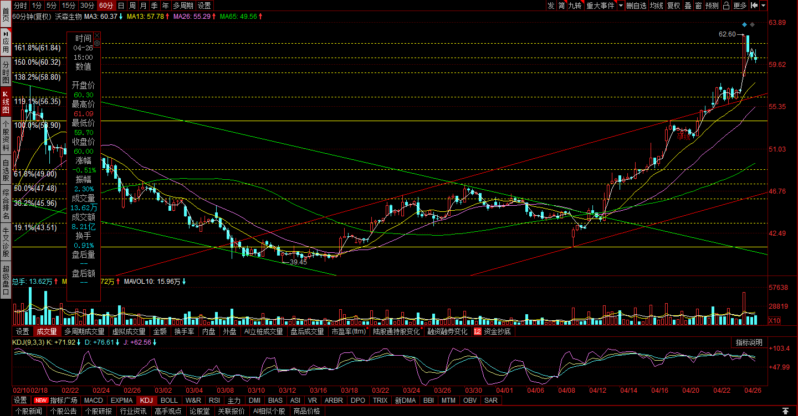798x416 pixels.
Task: Open 分时图 in left sidebar
Action: click(x=6, y=72)
